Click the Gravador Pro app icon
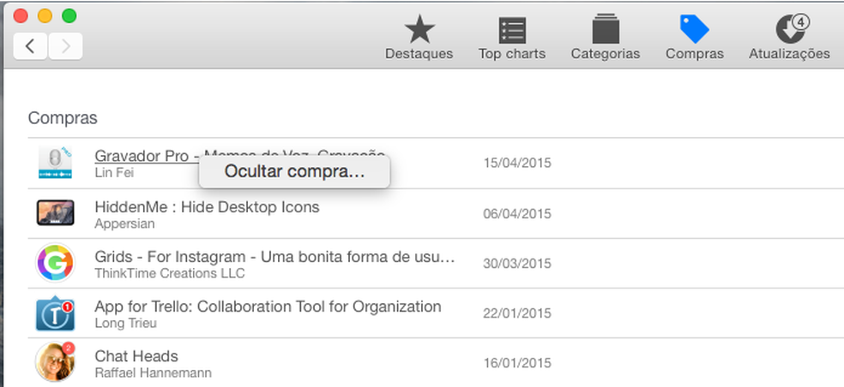The width and height of the screenshot is (844, 387). click(55, 163)
